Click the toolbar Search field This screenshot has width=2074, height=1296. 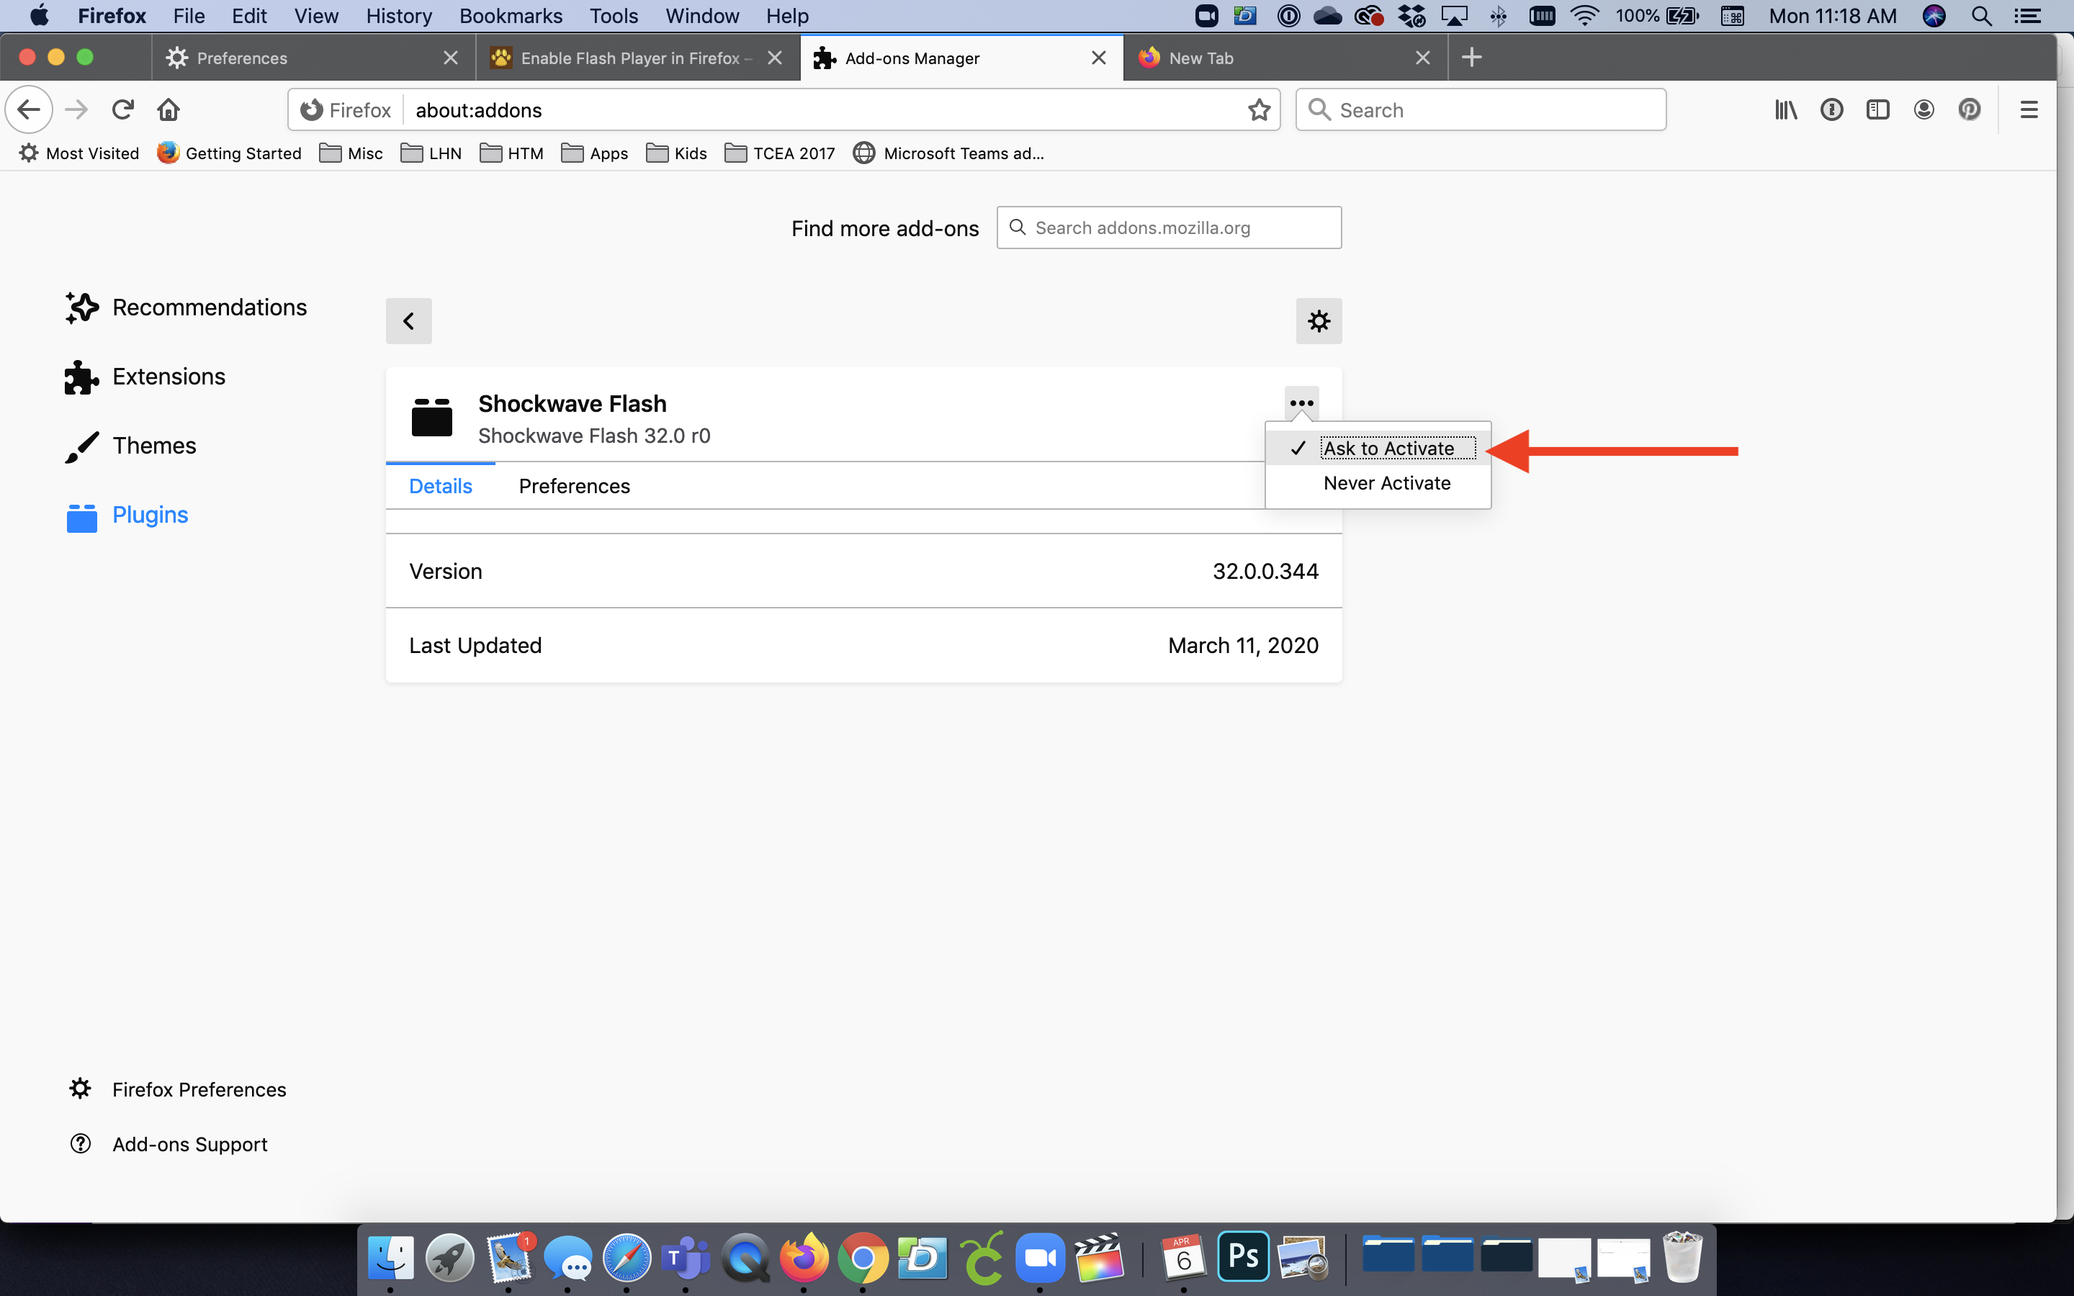coord(1481,109)
